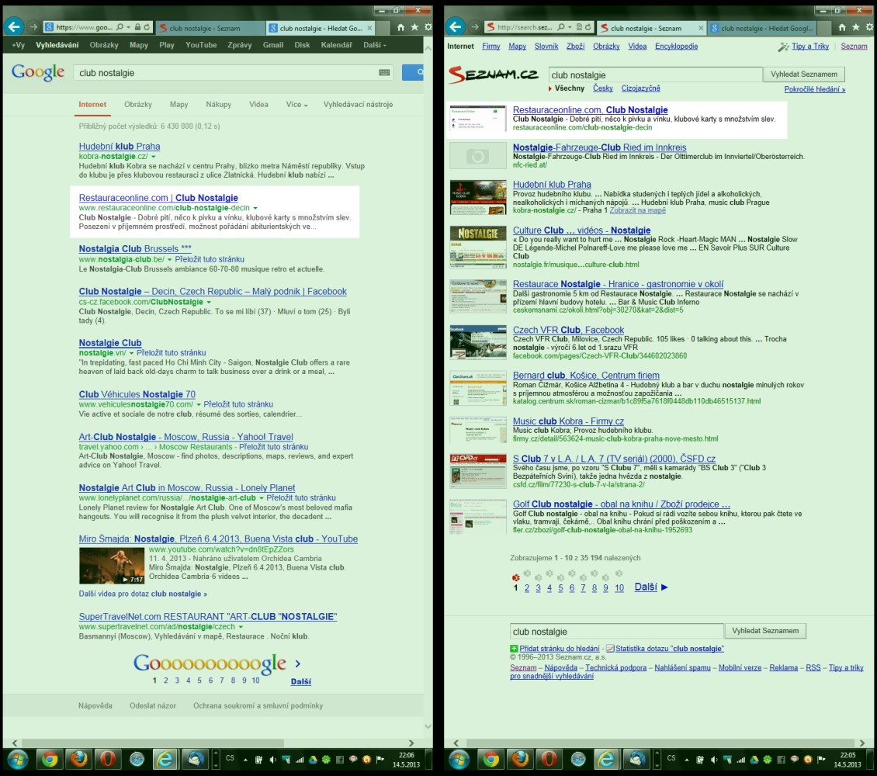Screen dimensions: 877x776
Task: Open favorites star in the Seznam window
Action: pyautogui.click(x=856, y=27)
